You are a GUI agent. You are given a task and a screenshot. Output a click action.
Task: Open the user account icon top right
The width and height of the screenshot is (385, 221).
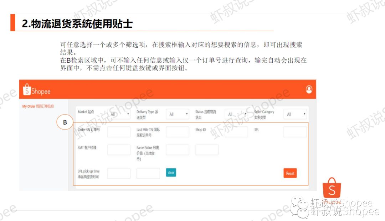pyautogui.click(x=310, y=89)
